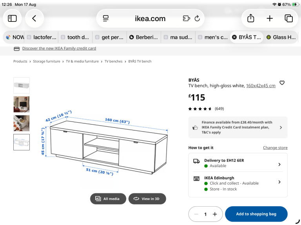The height and width of the screenshot is (225, 301).
Task: Select the dimensions drawing thumbnail
Action: (x=22, y=142)
